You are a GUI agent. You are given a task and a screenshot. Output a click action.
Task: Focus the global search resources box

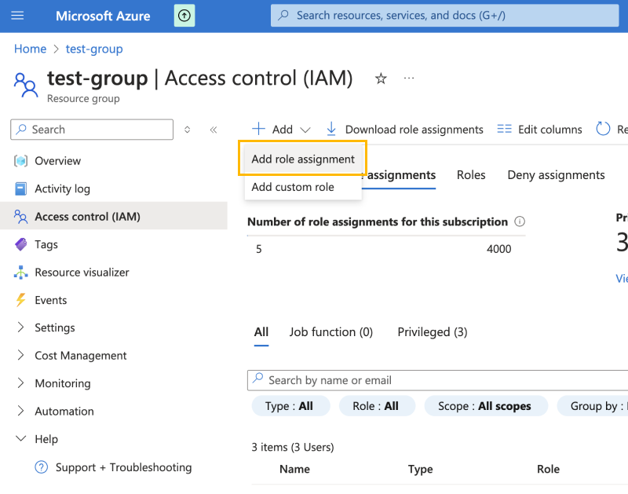[x=444, y=16]
